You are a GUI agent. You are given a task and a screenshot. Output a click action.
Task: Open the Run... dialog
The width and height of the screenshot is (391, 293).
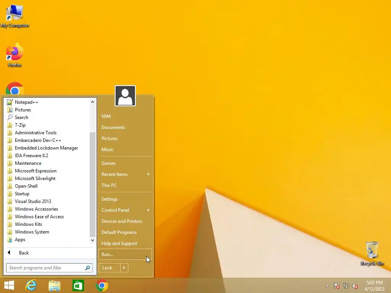coord(125,254)
